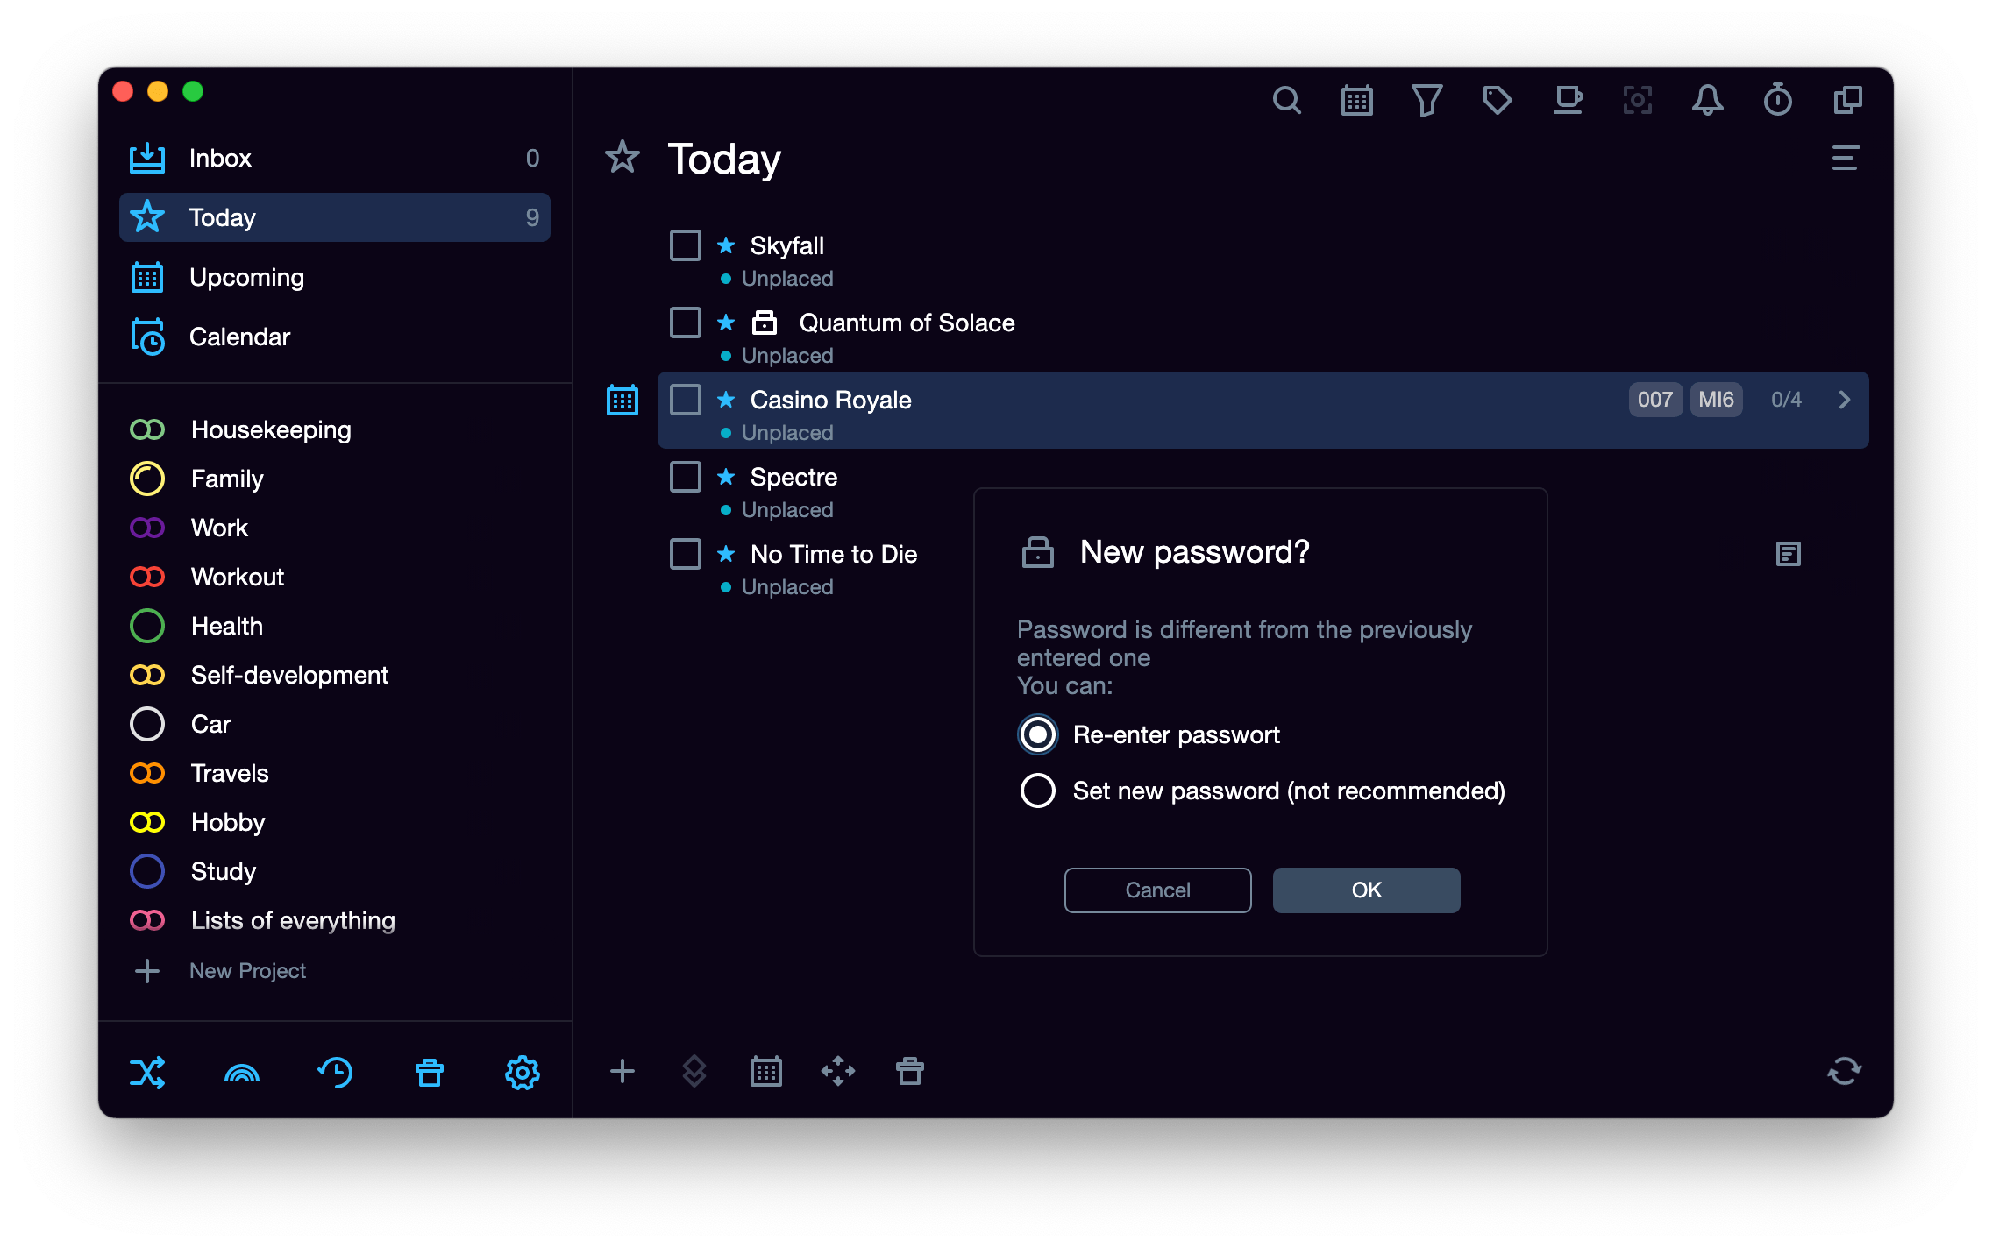Open the Calendar view in sidebar
The height and width of the screenshot is (1248, 1992).
tap(335, 337)
